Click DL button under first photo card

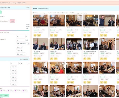point(35,35)
